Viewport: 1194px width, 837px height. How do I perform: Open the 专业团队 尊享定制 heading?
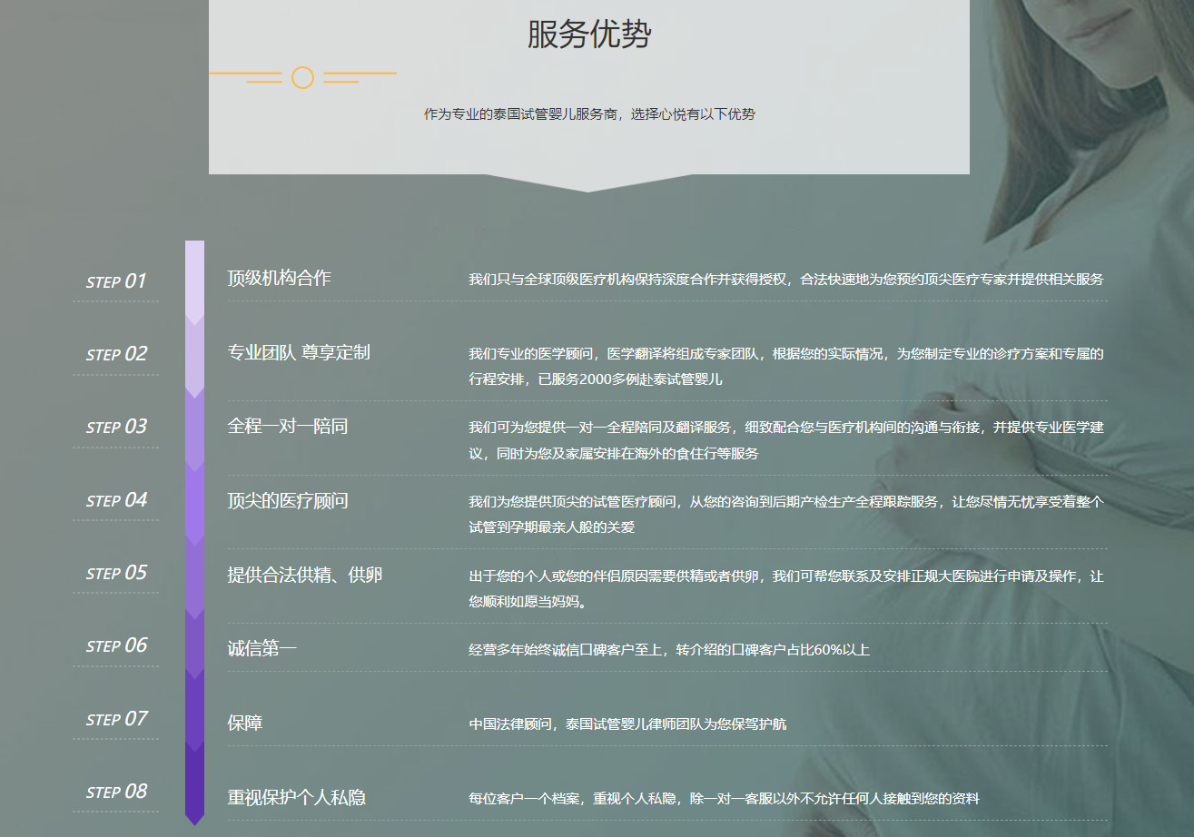[x=298, y=352]
